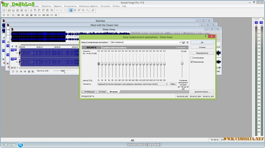Click the Сброс reset button
265x148 pixels.
coord(173,84)
